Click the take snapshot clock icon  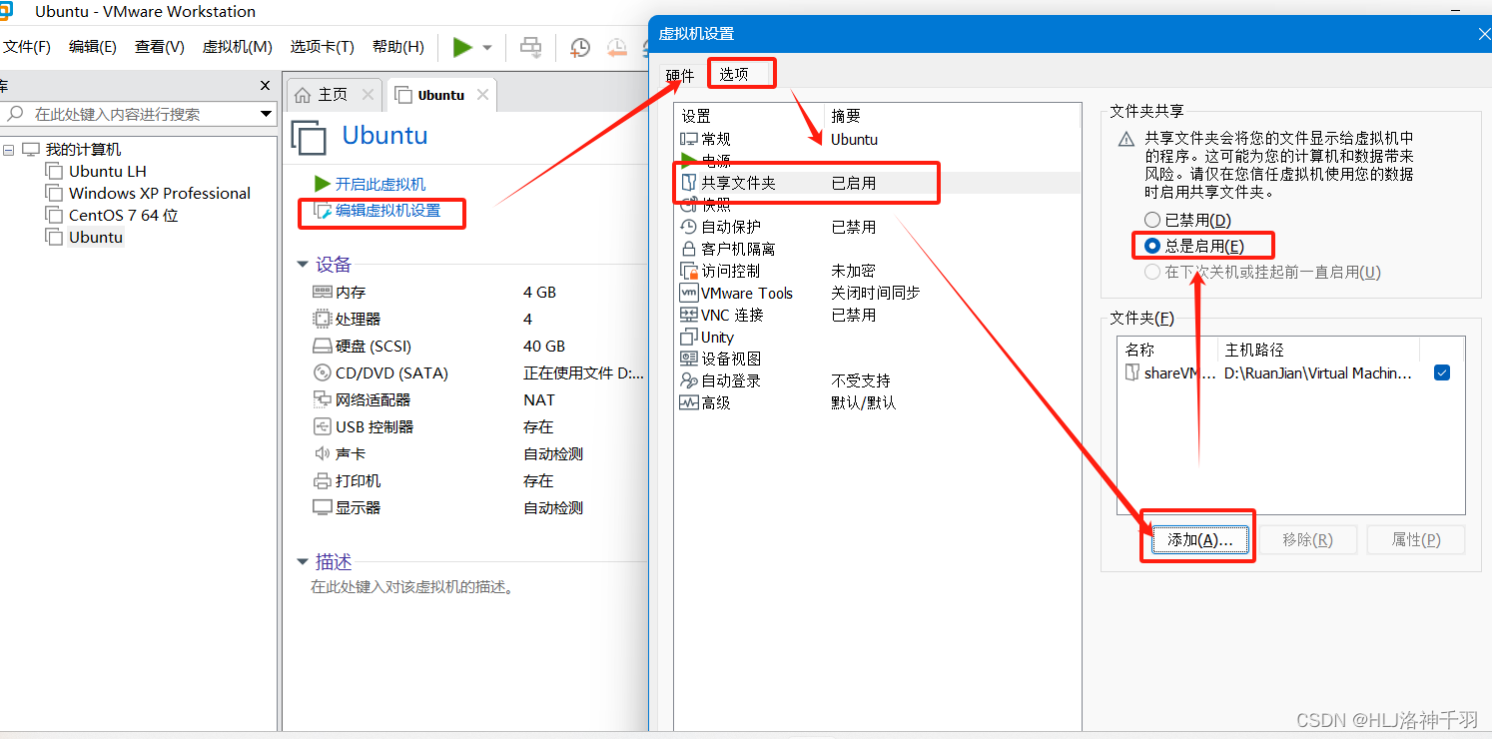coord(580,47)
